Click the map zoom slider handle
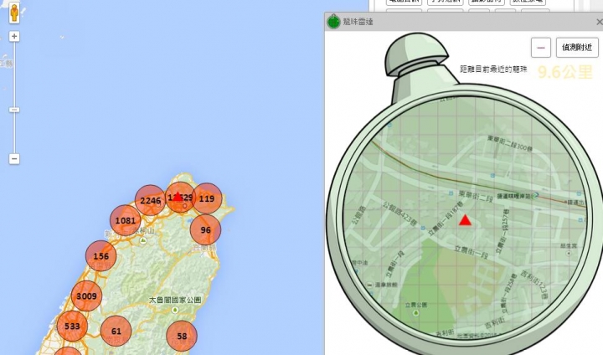Viewport: 603px width, 355px height. [x=14, y=110]
